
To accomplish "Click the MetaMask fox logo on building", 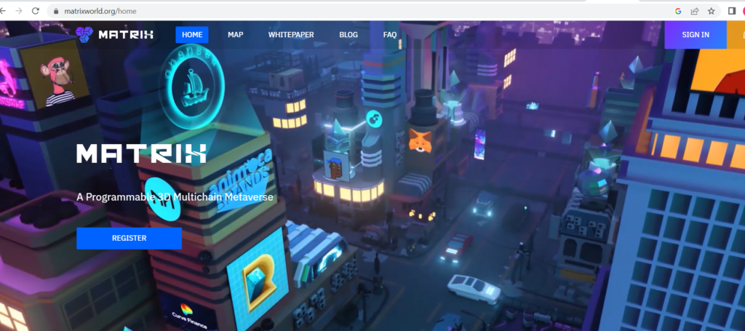I will (x=420, y=139).
